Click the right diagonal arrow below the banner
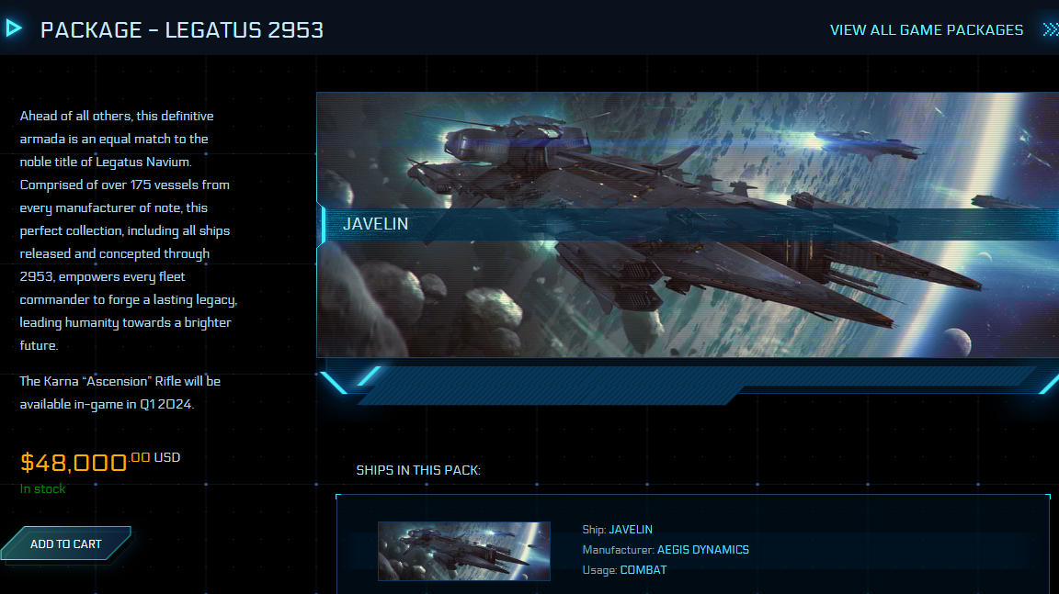 pyautogui.click(x=1049, y=384)
